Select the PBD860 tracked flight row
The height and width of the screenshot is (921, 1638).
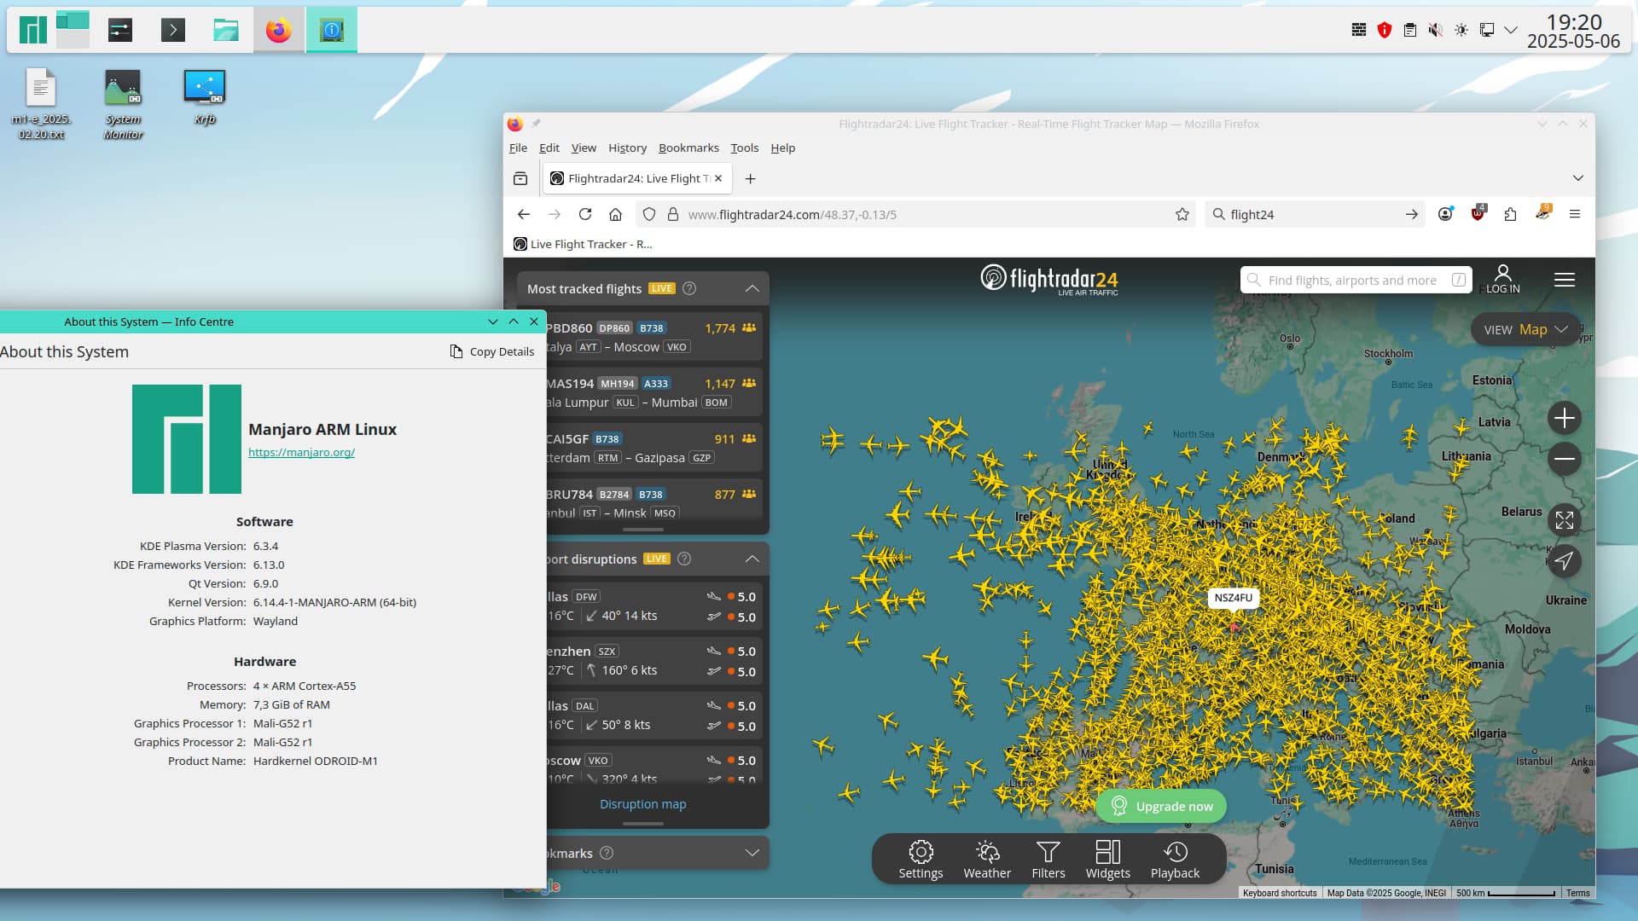(652, 337)
